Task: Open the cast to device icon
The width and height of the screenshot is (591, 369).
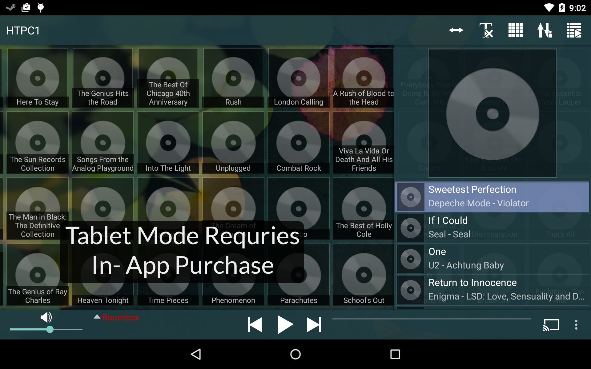Action: [551, 325]
